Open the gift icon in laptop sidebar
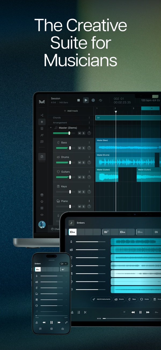This screenshot has height=350, width=161. coord(42,195)
